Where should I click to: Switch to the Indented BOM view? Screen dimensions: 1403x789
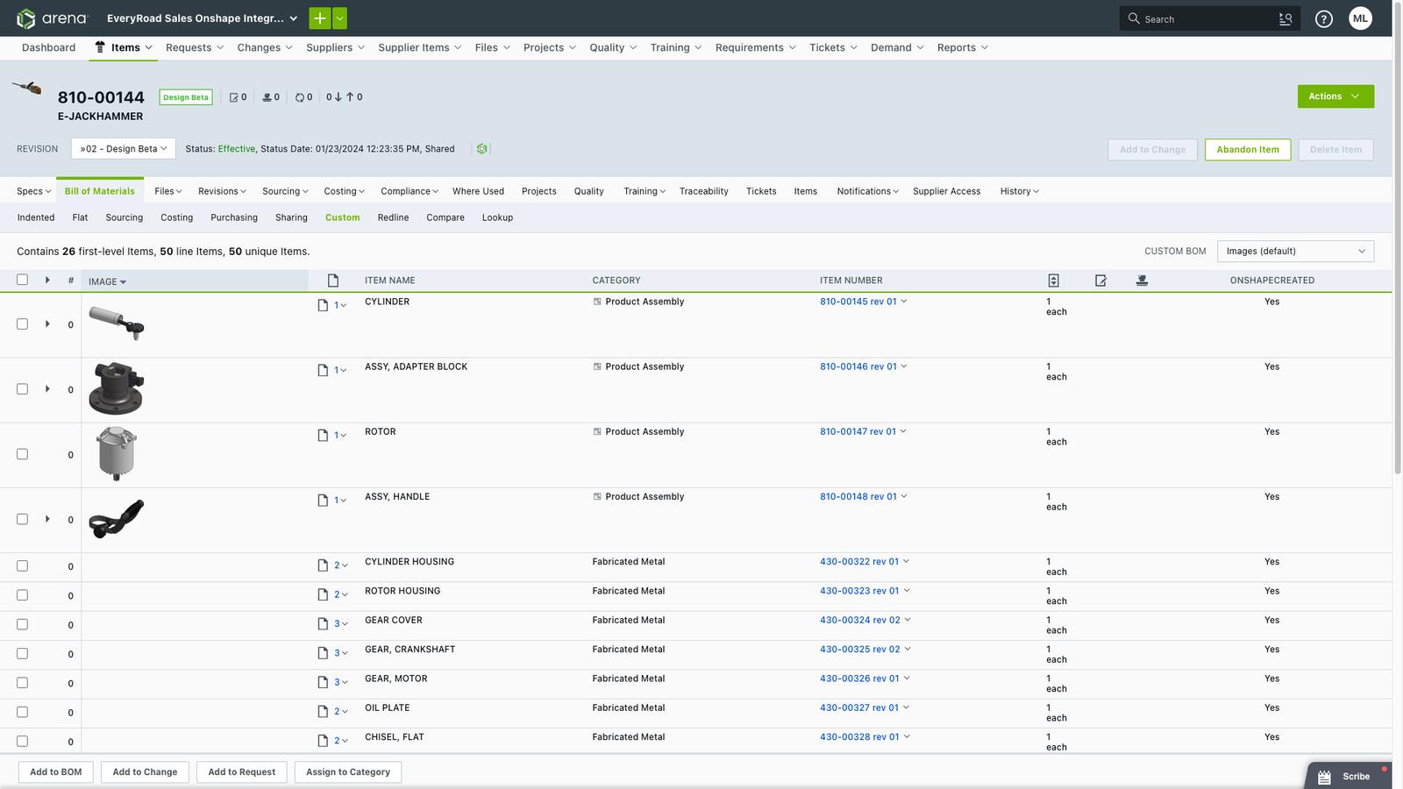click(x=35, y=217)
